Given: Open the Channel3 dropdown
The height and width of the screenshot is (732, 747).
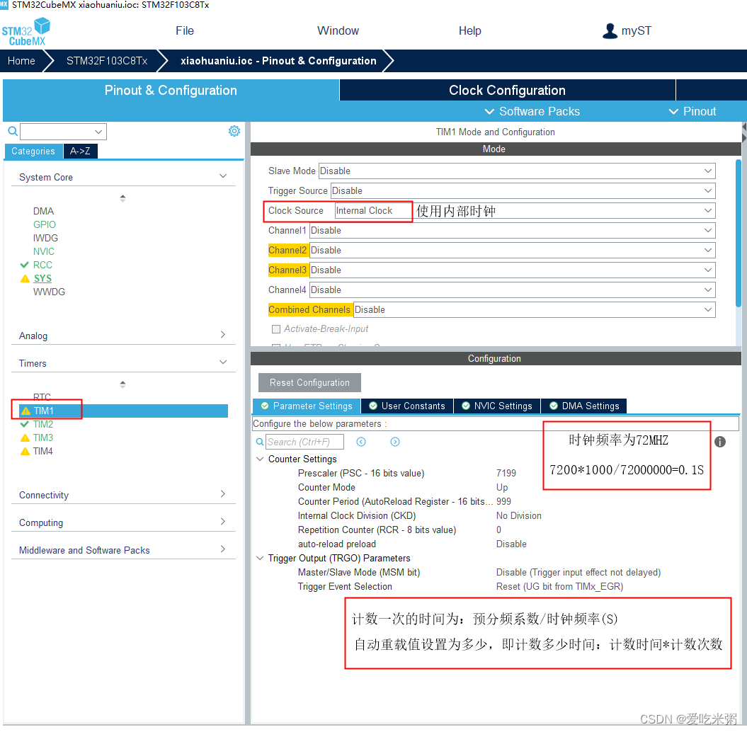Looking at the screenshot, I should click(513, 270).
